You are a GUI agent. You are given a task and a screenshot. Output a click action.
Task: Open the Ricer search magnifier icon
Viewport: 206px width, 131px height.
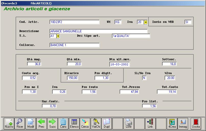(20, 124)
